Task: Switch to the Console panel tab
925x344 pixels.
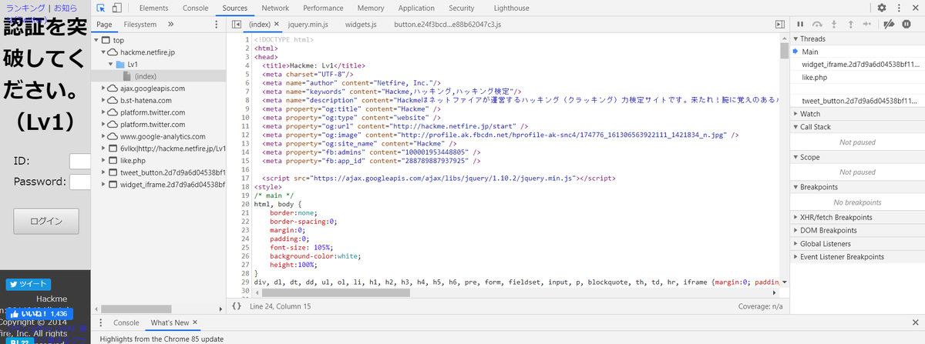Action: pyautogui.click(x=195, y=8)
